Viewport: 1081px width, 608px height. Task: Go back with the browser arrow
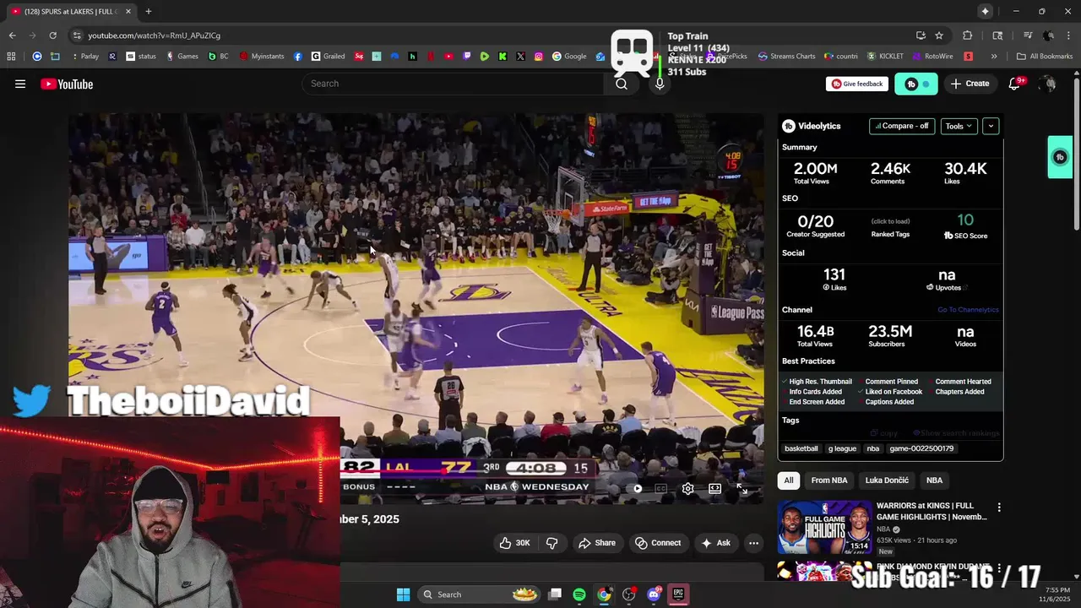pyautogui.click(x=12, y=35)
